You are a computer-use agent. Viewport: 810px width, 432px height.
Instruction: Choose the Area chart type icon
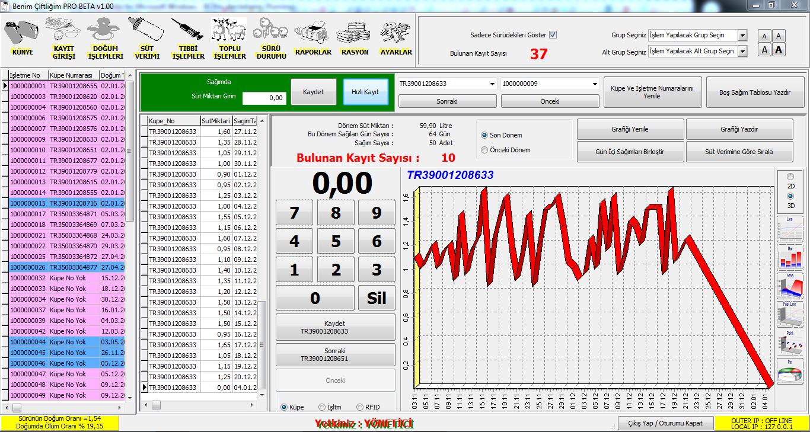coord(790,286)
